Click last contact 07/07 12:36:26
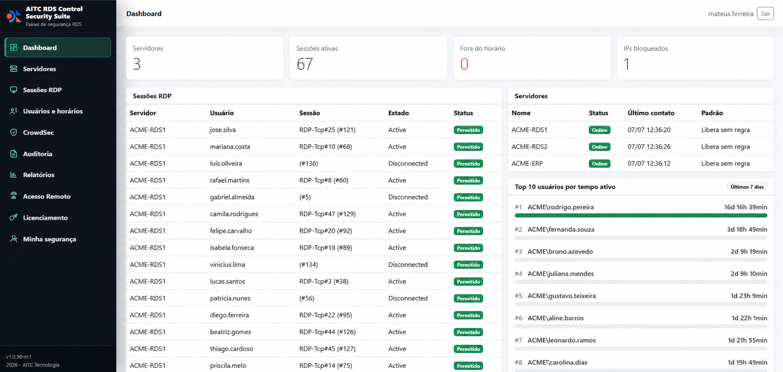Viewport: 783px width, 372px height. click(649, 147)
